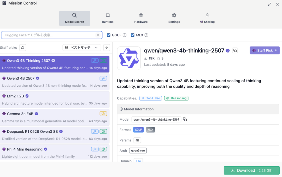Screen dimensions: 282x177
Task: Toggle sort direction arrow button
Action: coord(107,48)
